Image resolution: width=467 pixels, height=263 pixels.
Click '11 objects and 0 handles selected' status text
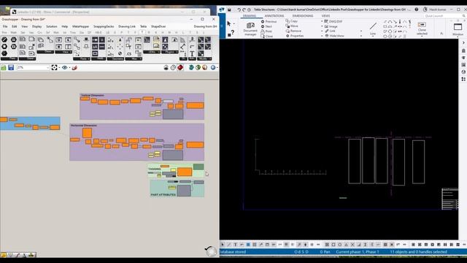418,252
